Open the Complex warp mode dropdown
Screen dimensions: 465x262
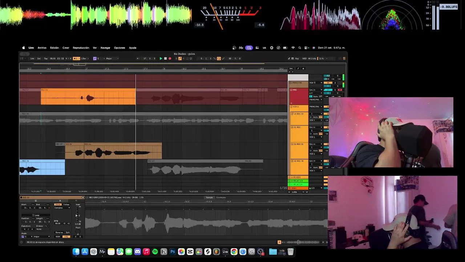pos(62,208)
